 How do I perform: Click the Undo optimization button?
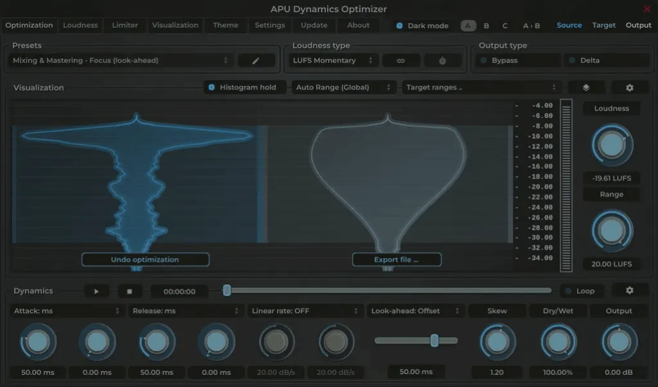click(x=145, y=259)
